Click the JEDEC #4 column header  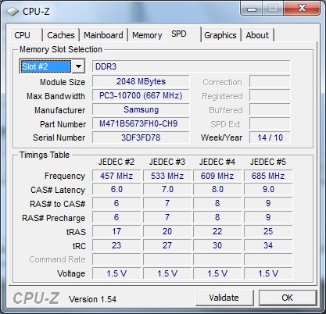(217, 162)
